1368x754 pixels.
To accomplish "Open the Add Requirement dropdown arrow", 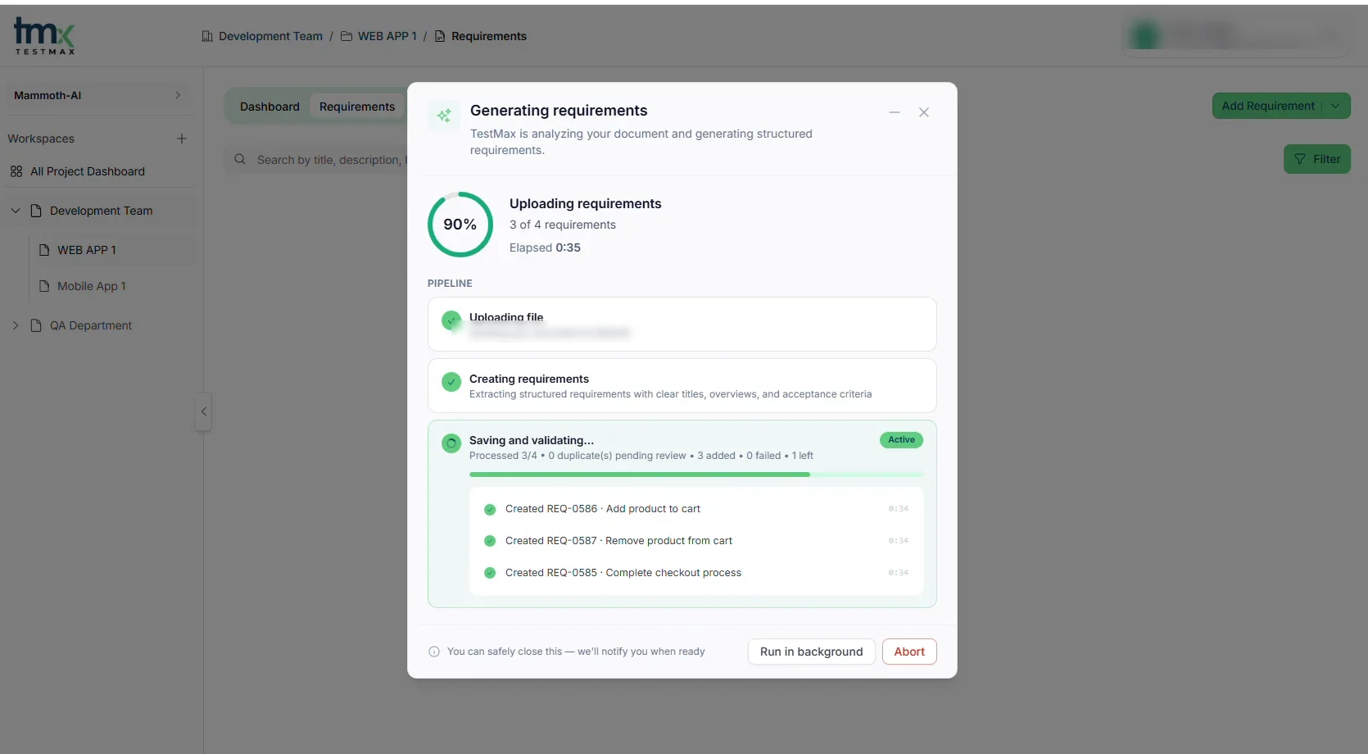I will click(x=1336, y=106).
